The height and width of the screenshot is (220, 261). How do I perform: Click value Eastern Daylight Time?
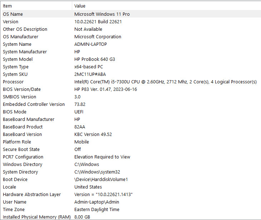point(97,210)
